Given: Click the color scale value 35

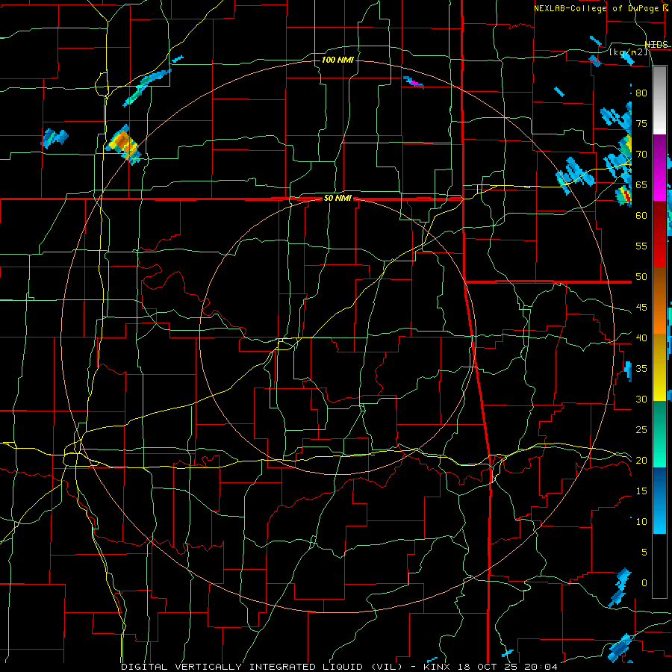Looking at the screenshot, I should click(641, 369).
